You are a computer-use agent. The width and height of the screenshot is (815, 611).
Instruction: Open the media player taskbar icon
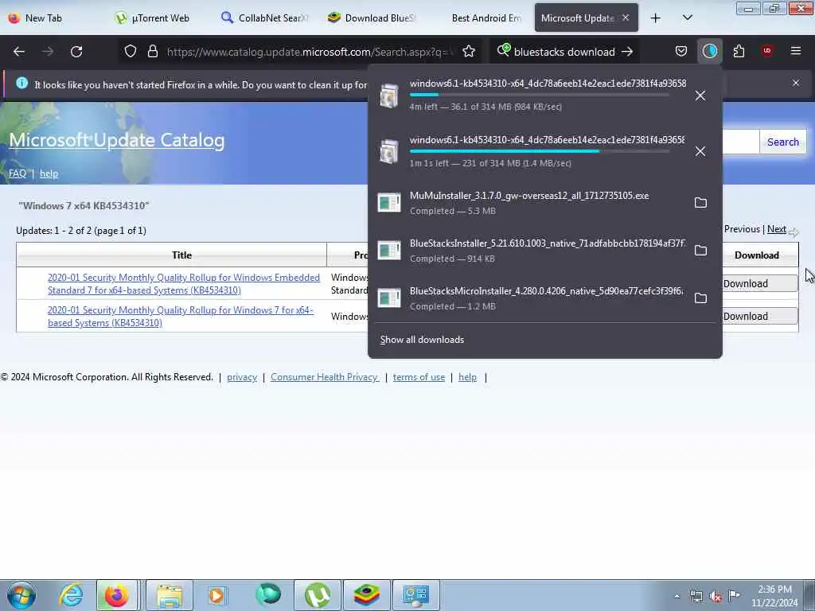pos(216,595)
